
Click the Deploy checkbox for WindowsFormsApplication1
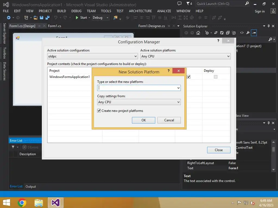216,77
